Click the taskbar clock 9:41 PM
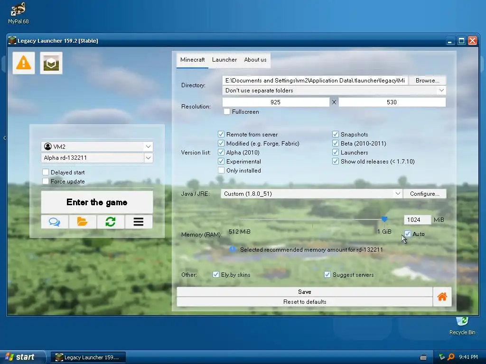This screenshot has width=486, height=364. (x=468, y=357)
